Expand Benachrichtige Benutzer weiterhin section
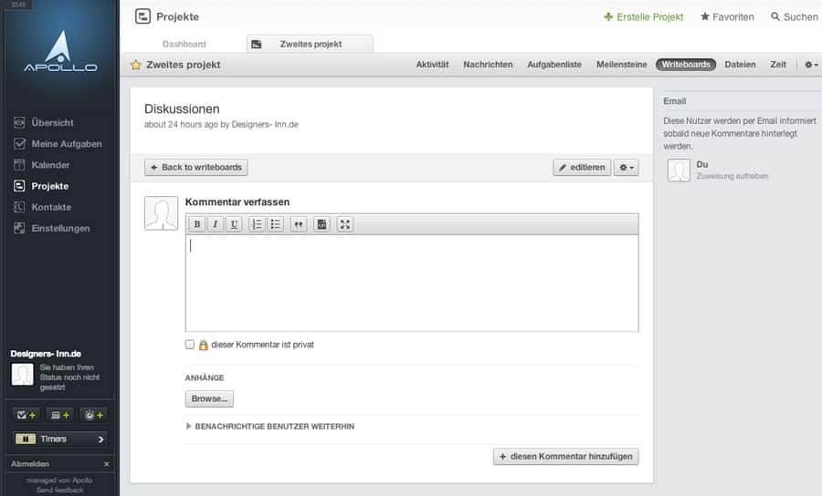This screenshot has height=496, width=822. (270, 427)
